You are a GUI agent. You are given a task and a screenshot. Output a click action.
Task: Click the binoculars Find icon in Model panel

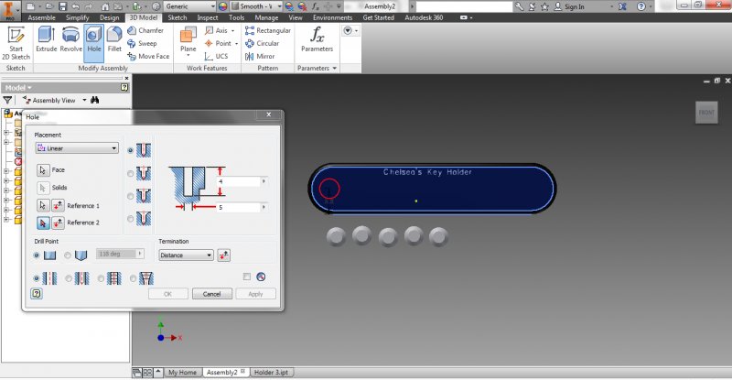(x=94, y=100)
